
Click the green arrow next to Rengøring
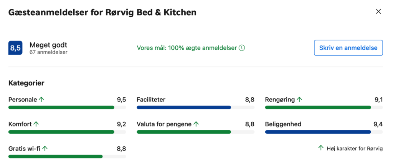299,100
